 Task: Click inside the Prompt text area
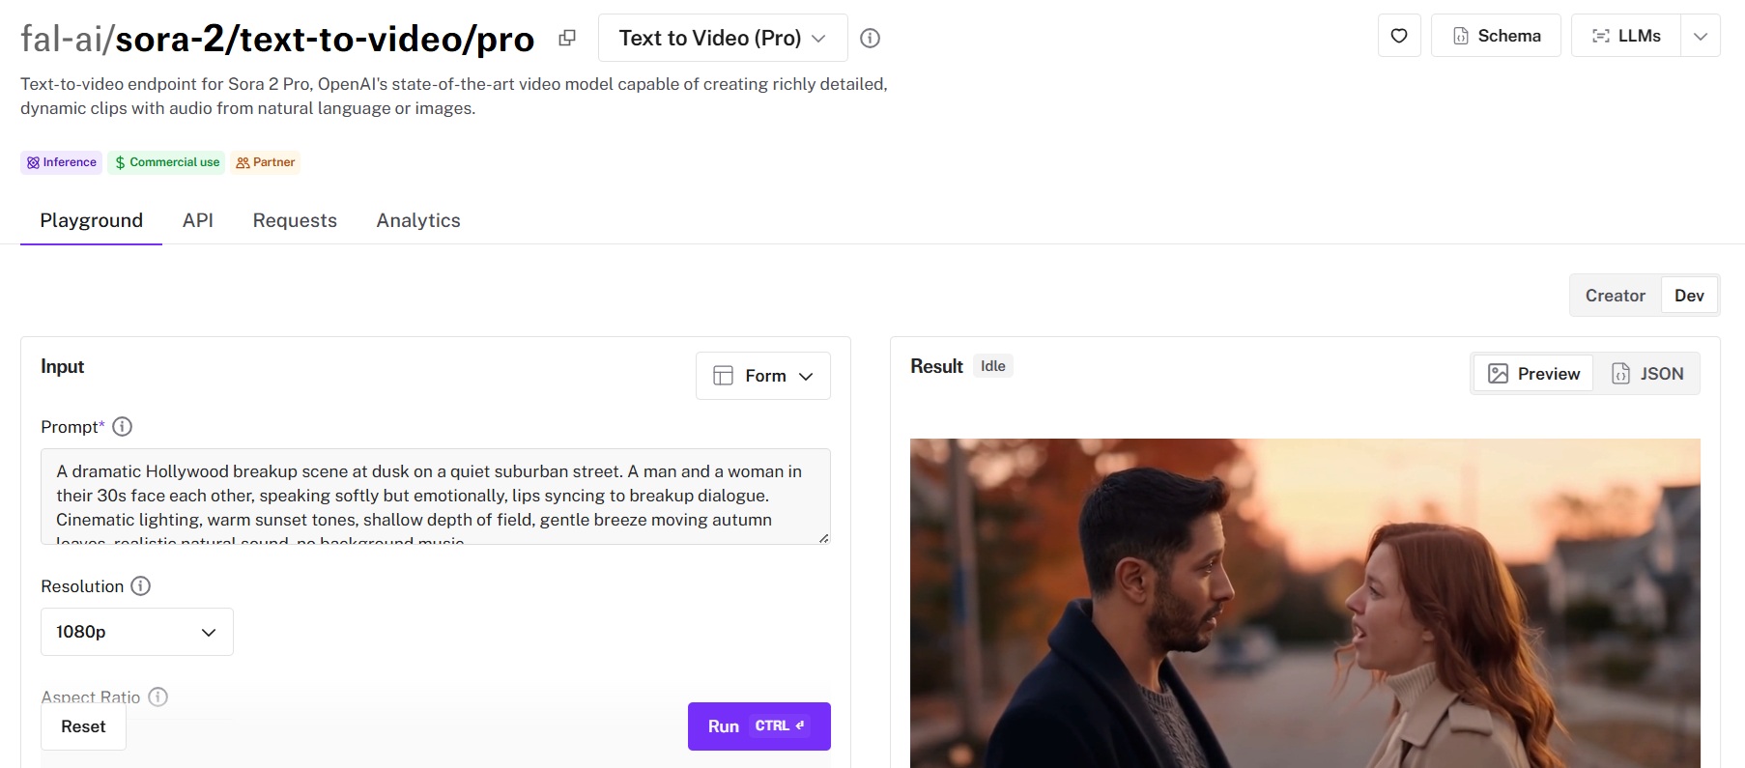435,496
